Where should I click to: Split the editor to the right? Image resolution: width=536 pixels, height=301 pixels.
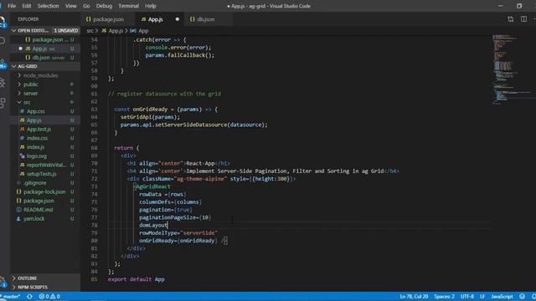(x=523, y=19)
